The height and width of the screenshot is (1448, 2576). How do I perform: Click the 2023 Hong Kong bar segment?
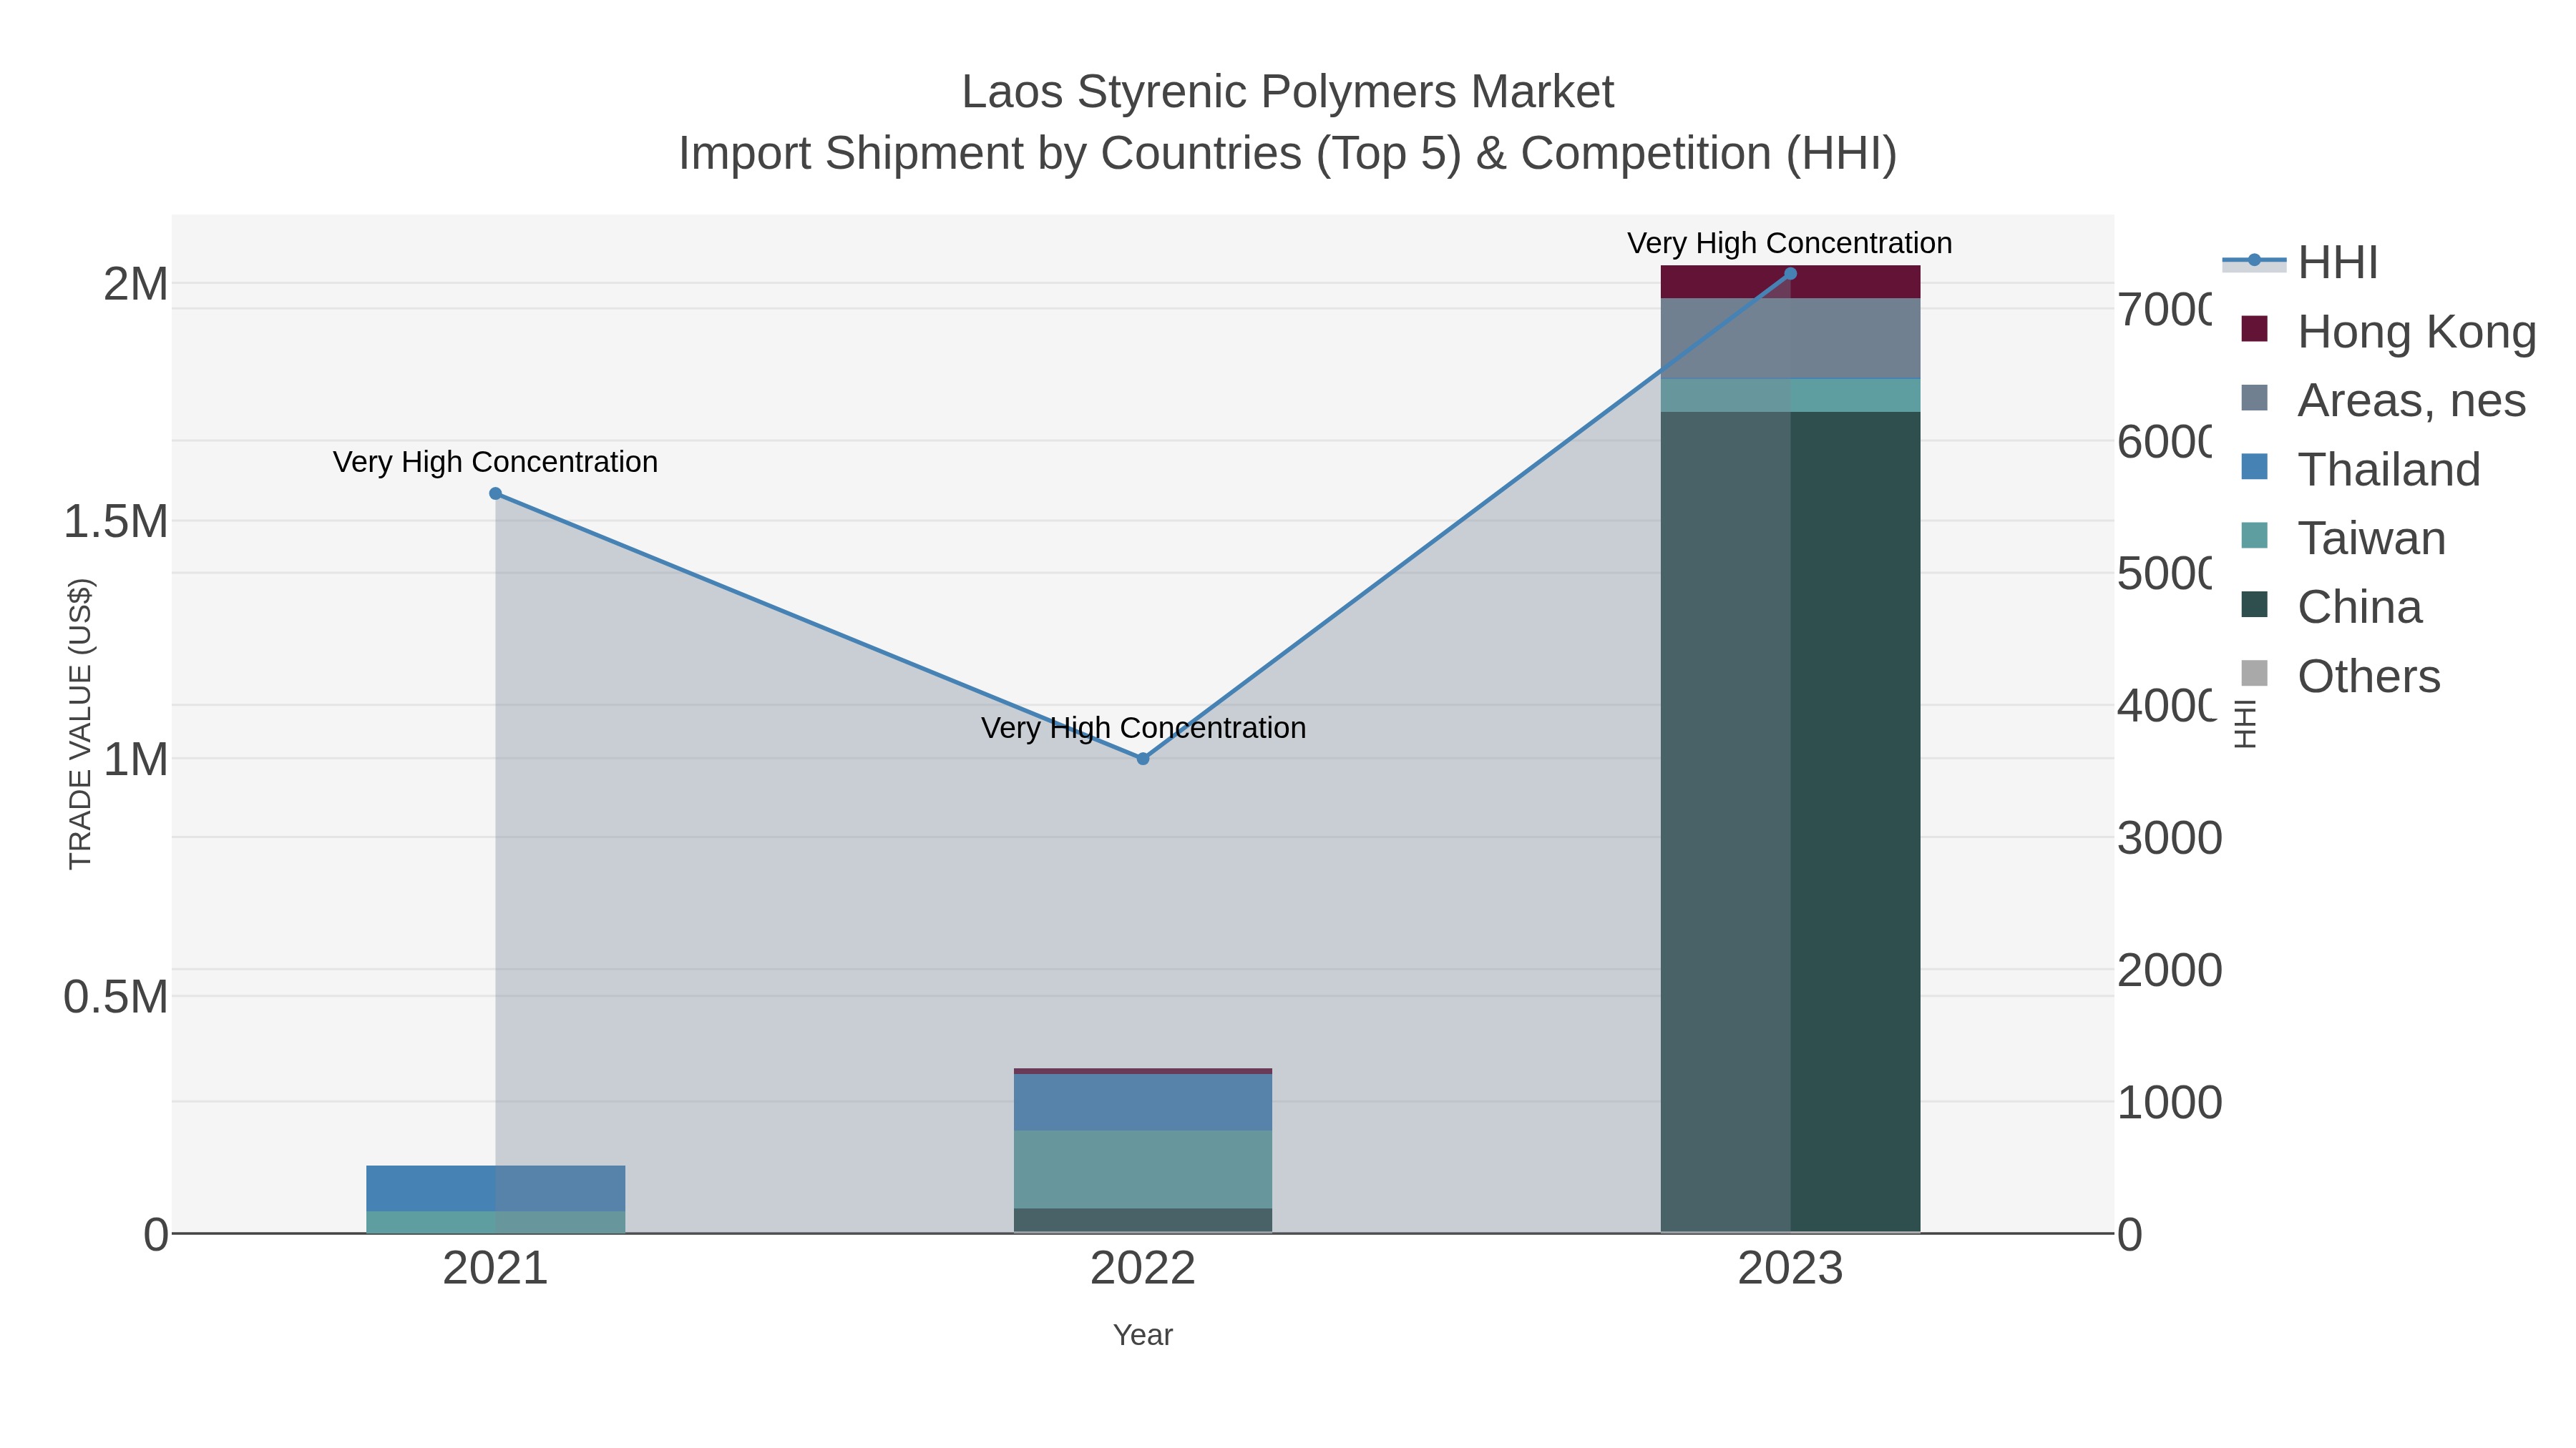click(1790, 282)
